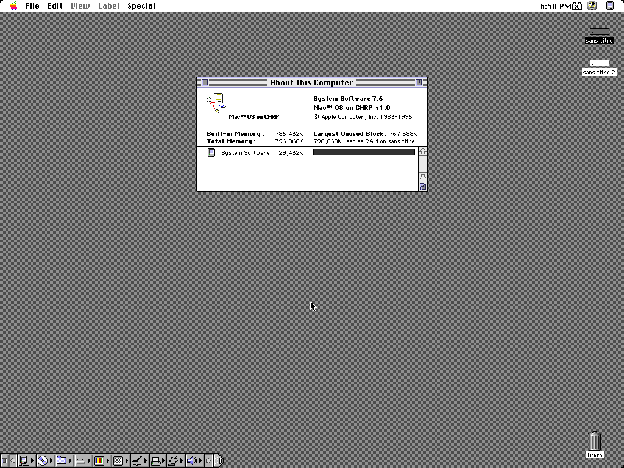Open the Apple menu
624x468 pixels.
click(13, 6)
